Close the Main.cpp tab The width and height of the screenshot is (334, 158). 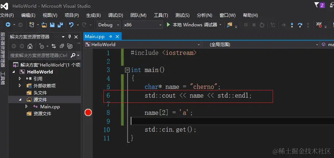tap(117, 37)
